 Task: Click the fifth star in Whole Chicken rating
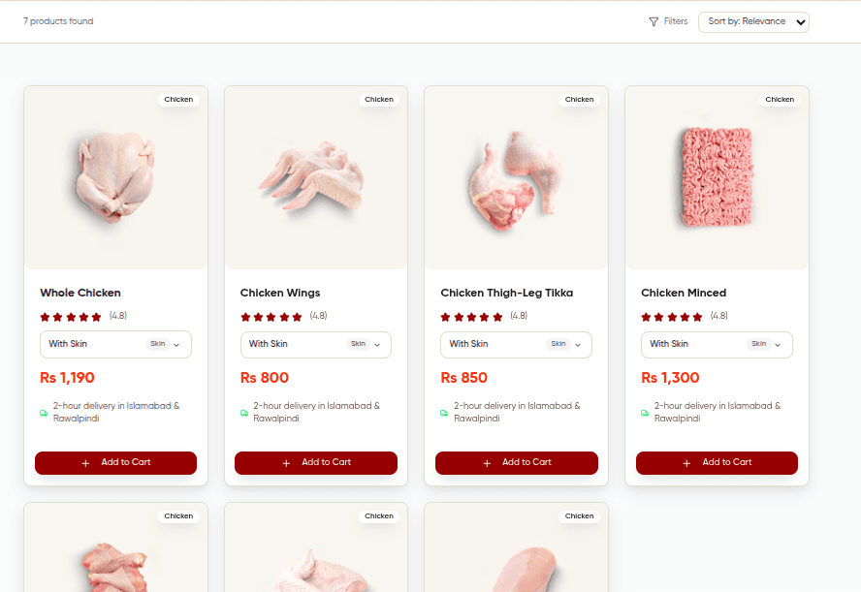coord(98,316)
